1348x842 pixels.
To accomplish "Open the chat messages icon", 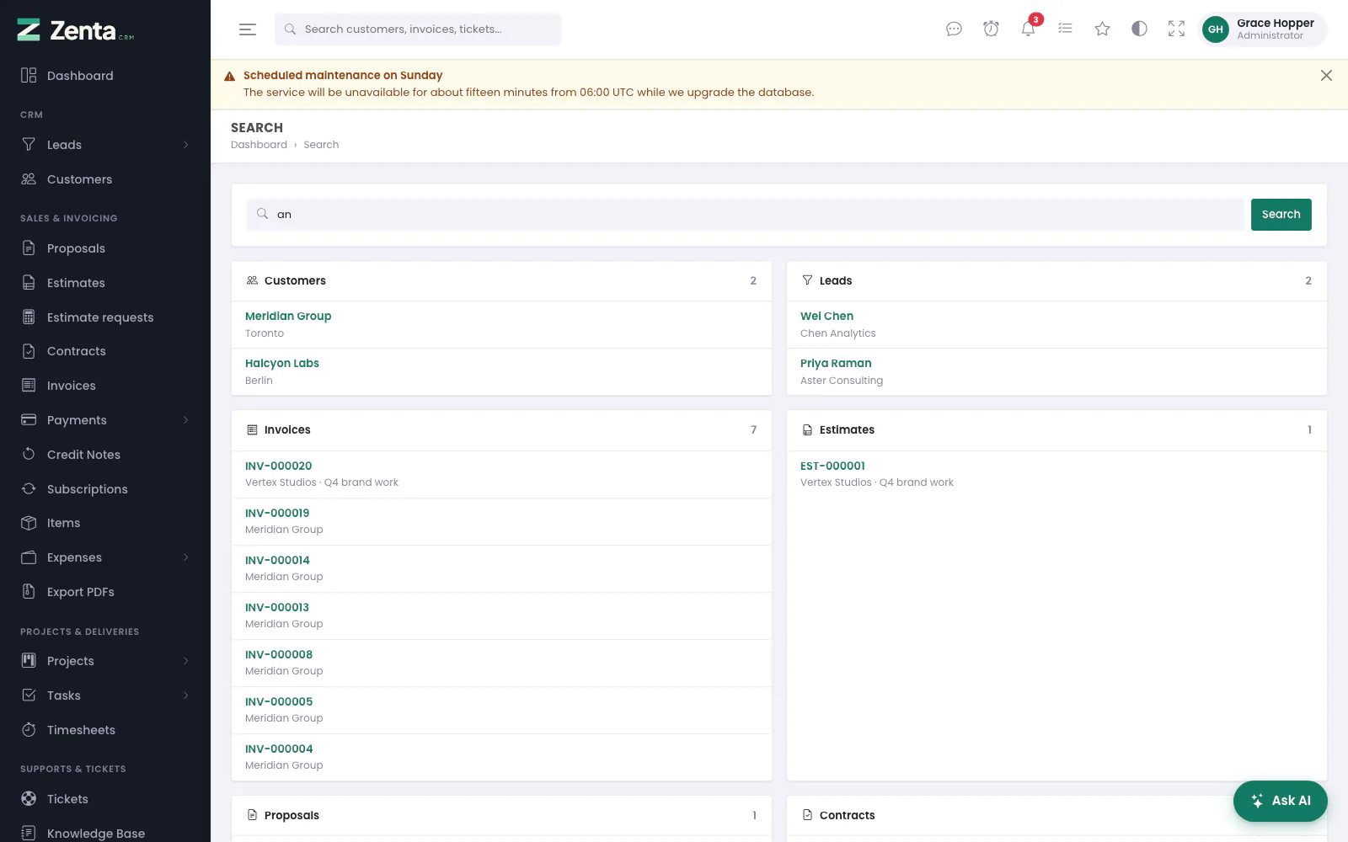I will (x=954, y=29).
